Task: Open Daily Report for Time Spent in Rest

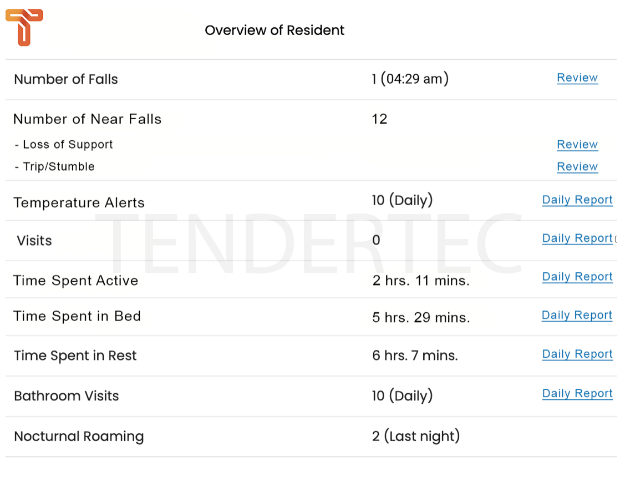Action: [x=577, y=354]
